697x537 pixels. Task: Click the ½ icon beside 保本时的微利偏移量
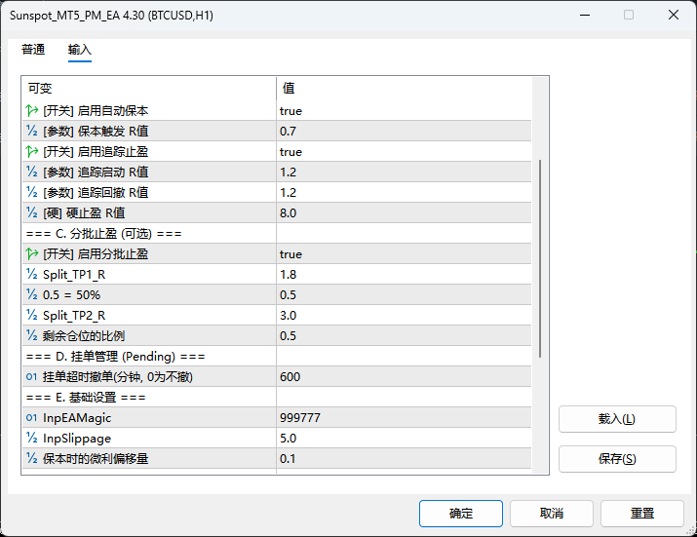[32, 458]
